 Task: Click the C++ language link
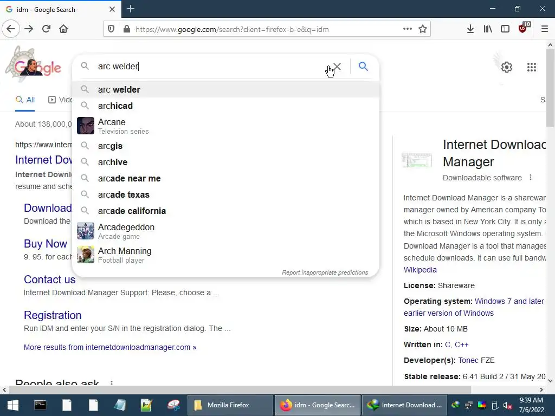(x=462, y=344)
